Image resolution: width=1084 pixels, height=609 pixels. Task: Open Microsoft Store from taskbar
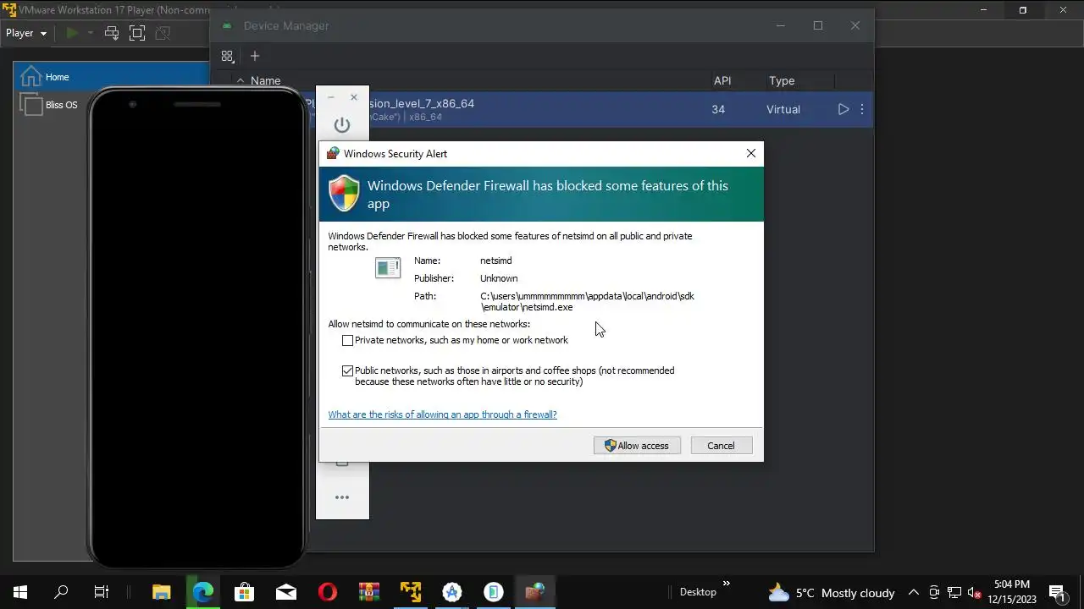[x=244, y=592]
